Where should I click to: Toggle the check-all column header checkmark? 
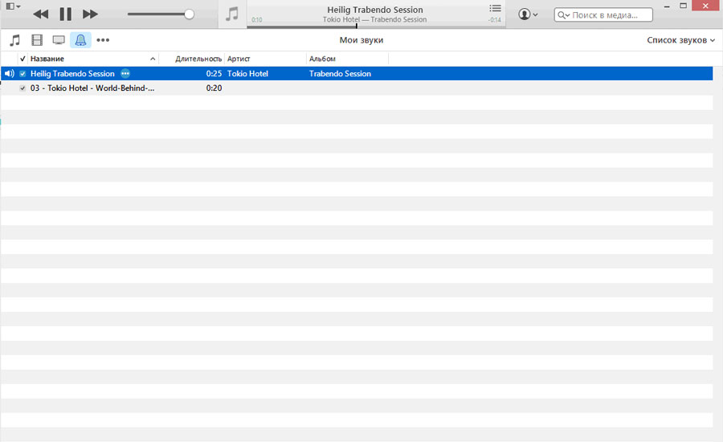(22, 59)
